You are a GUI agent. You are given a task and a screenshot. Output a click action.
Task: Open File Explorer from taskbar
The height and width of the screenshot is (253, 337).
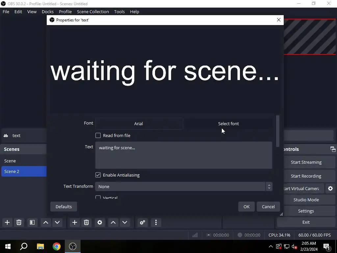coord(40,246)
